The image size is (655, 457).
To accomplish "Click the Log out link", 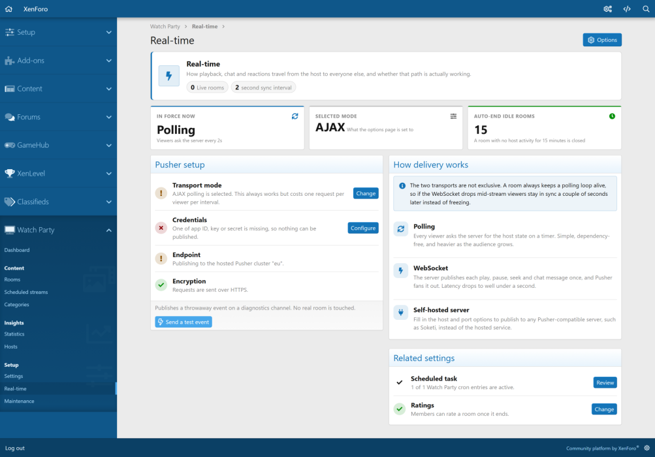I will (x=15, y=448).
